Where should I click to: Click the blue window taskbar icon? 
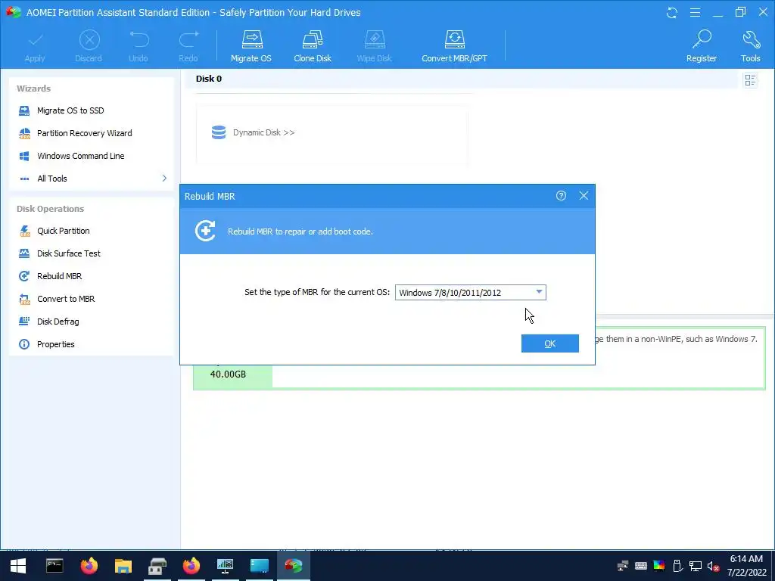(259, 566)
